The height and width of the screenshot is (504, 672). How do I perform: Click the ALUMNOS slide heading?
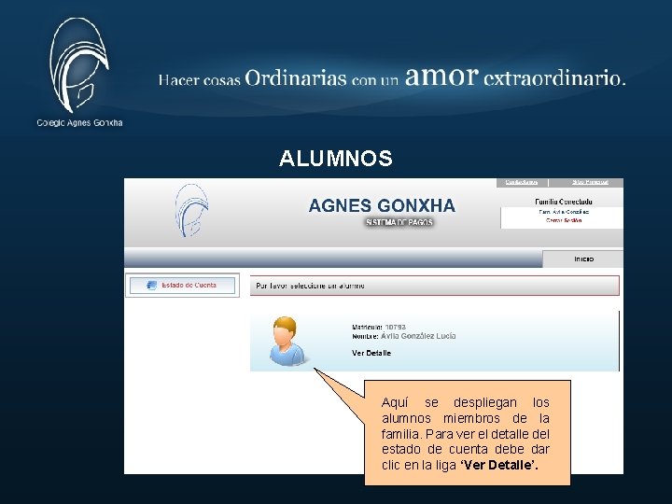pos(336,158)
